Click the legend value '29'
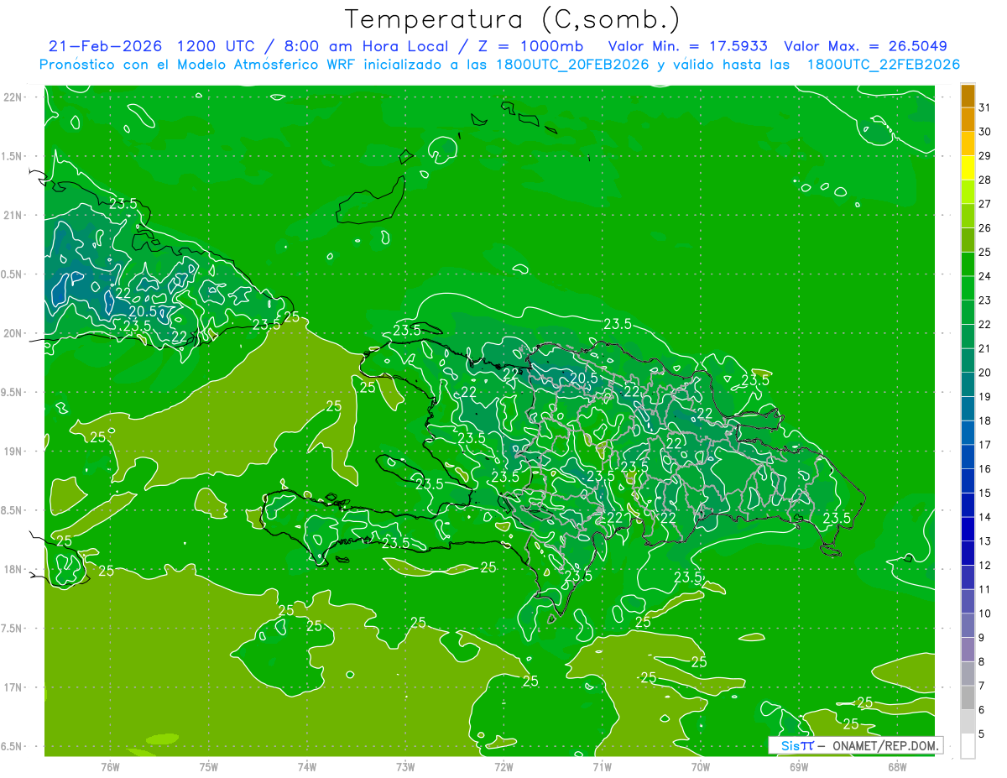1007x778 pixels. 984,156
